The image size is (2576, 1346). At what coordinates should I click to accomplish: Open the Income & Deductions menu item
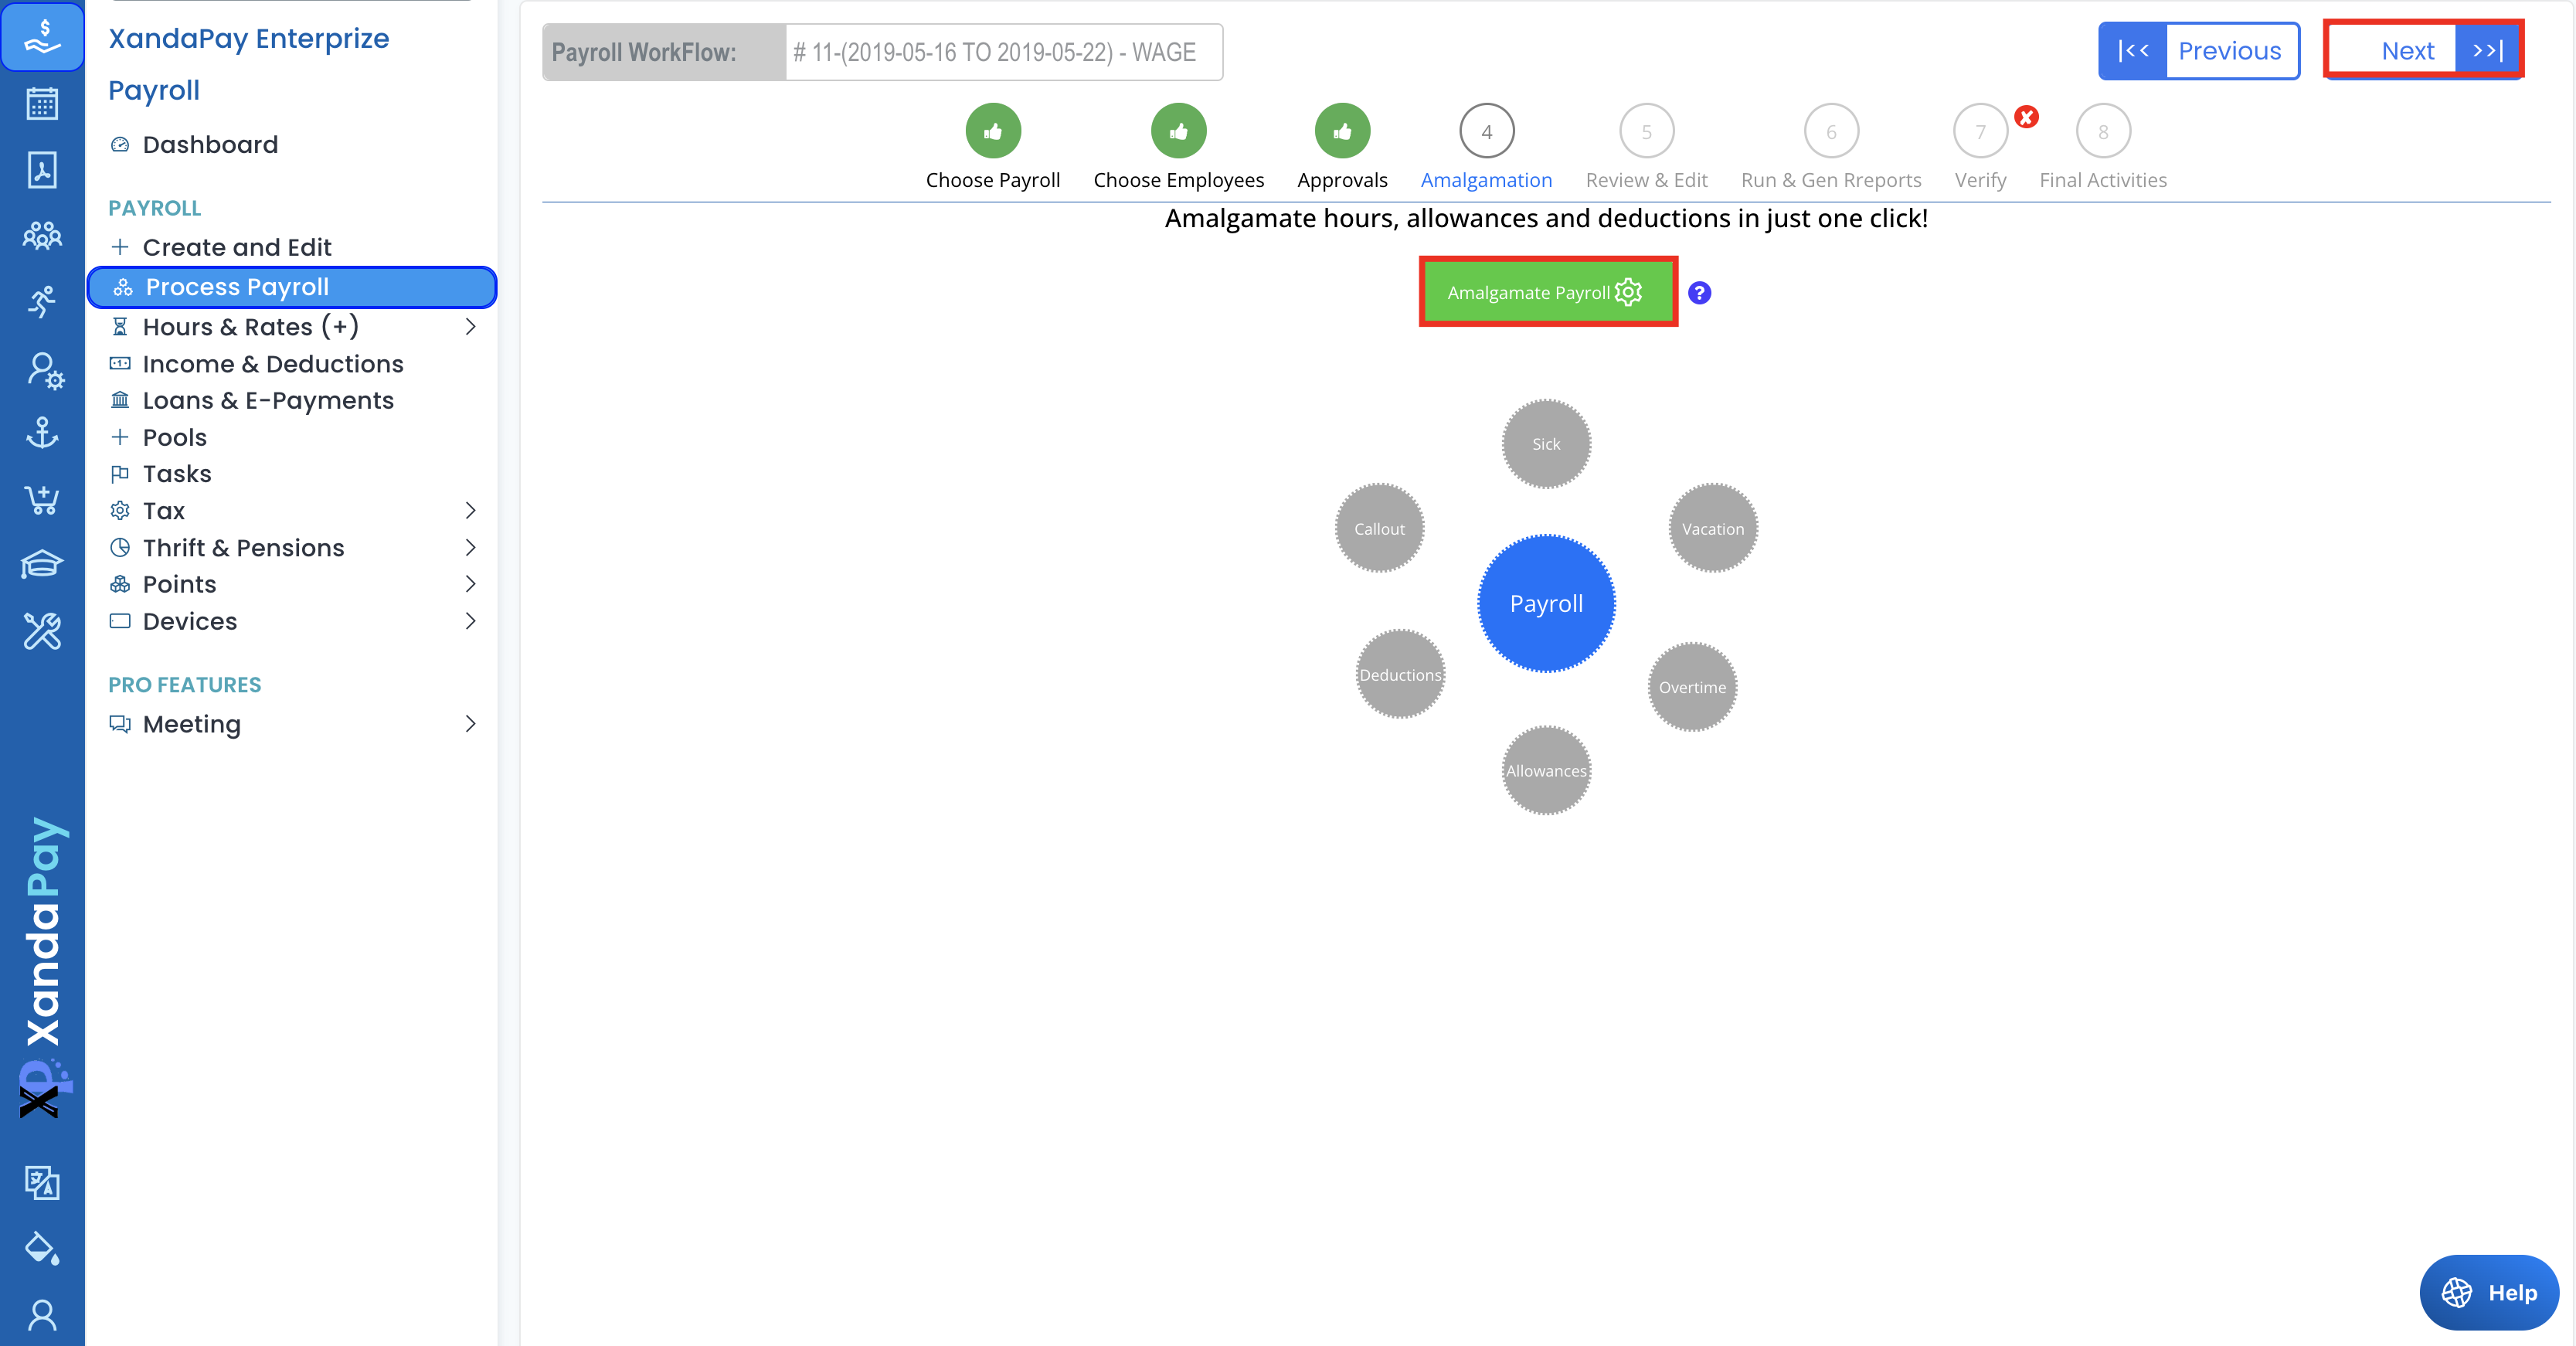pyautogui.click(x=272, y=364)
